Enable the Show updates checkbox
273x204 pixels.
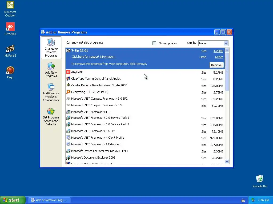[154, 43]
